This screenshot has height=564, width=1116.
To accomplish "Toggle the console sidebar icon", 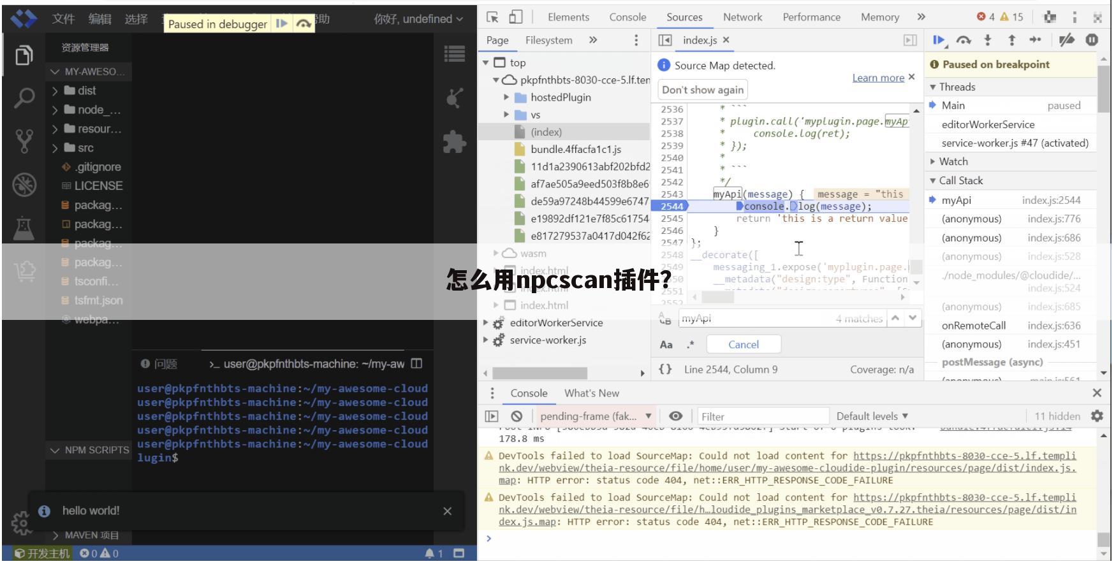I will (492, 416).
